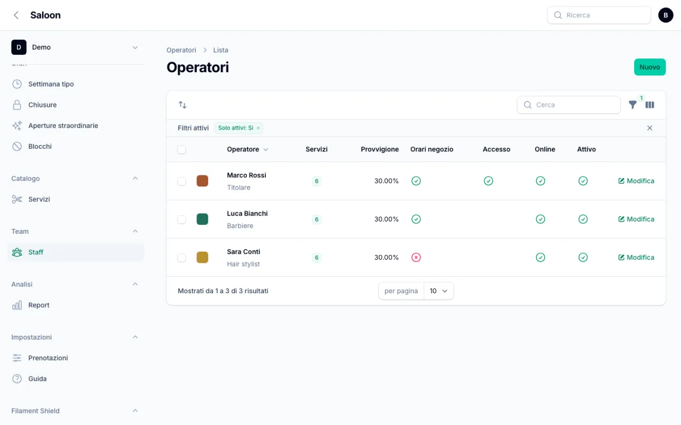Open the table filter funnel icon
Viewport: 681px width, 425px height.
[633, 105]
